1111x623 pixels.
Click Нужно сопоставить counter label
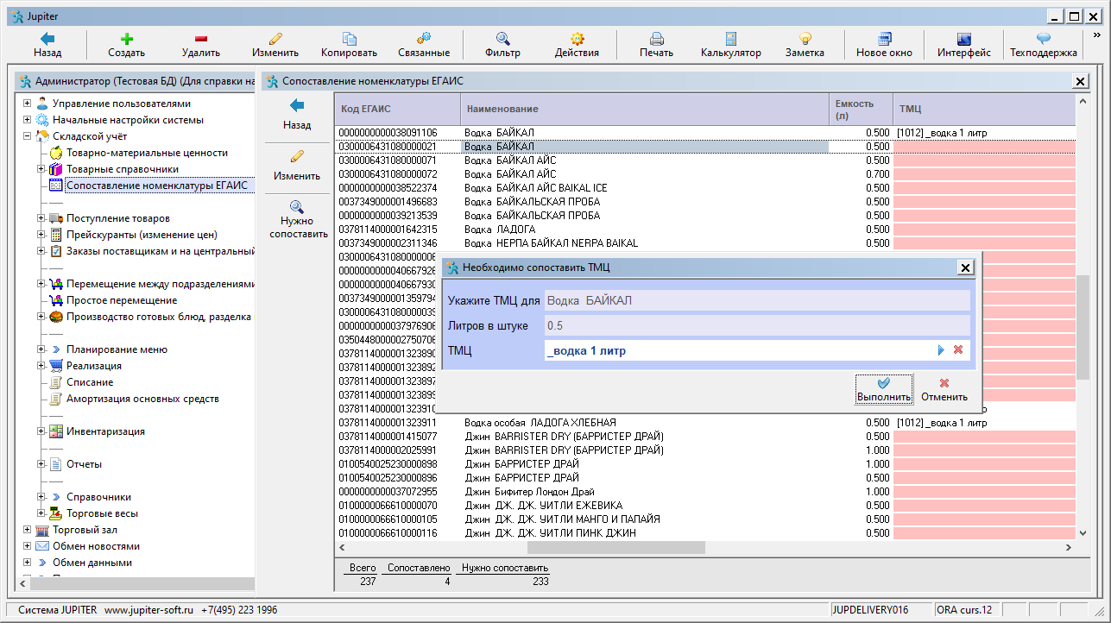click(x=504, y=568)
